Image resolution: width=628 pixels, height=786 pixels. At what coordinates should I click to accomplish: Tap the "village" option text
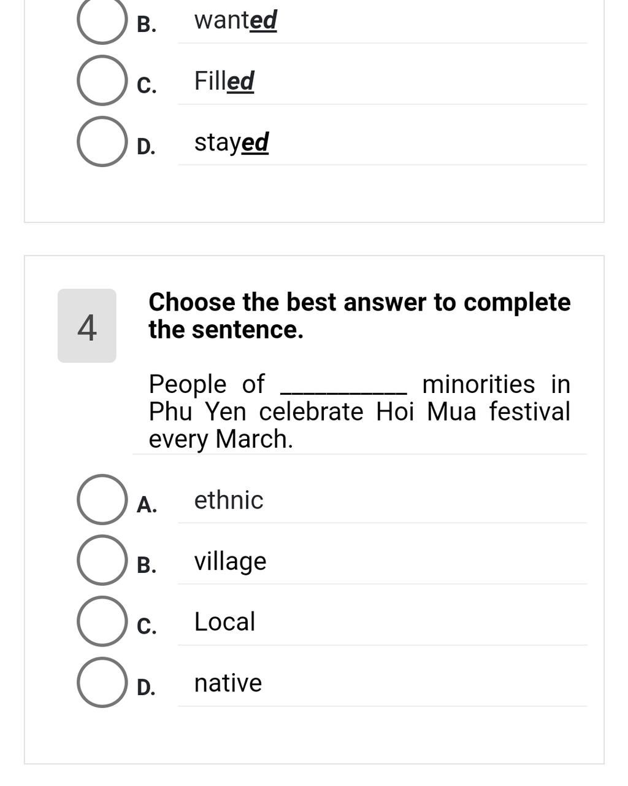(x=230, y=561)
